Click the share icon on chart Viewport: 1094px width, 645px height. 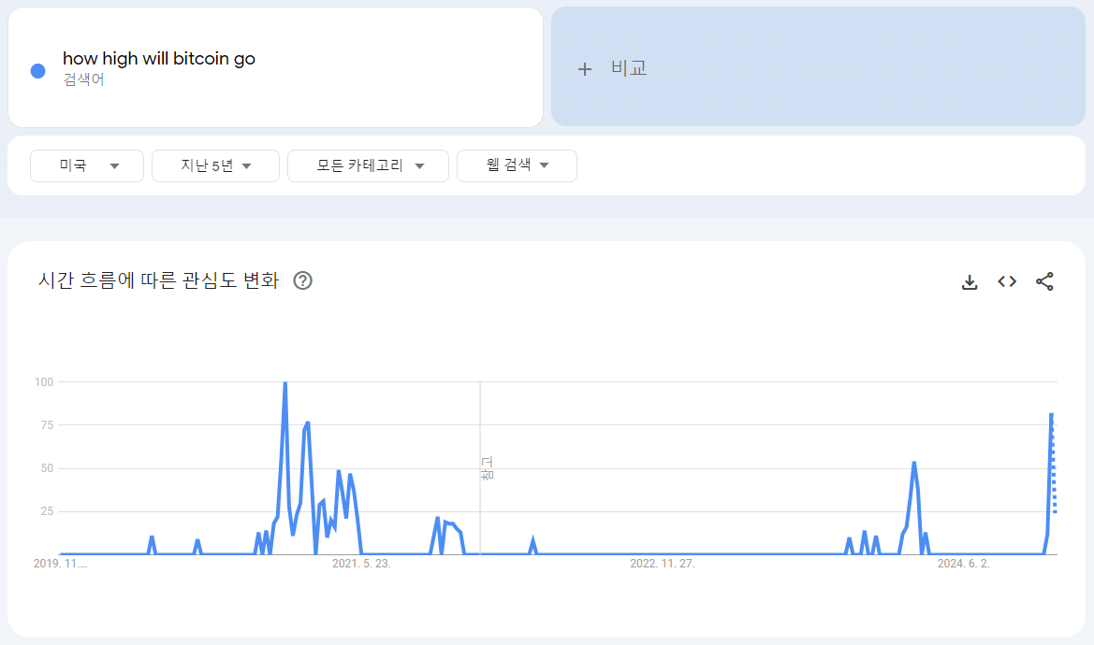coord(1044,281)
